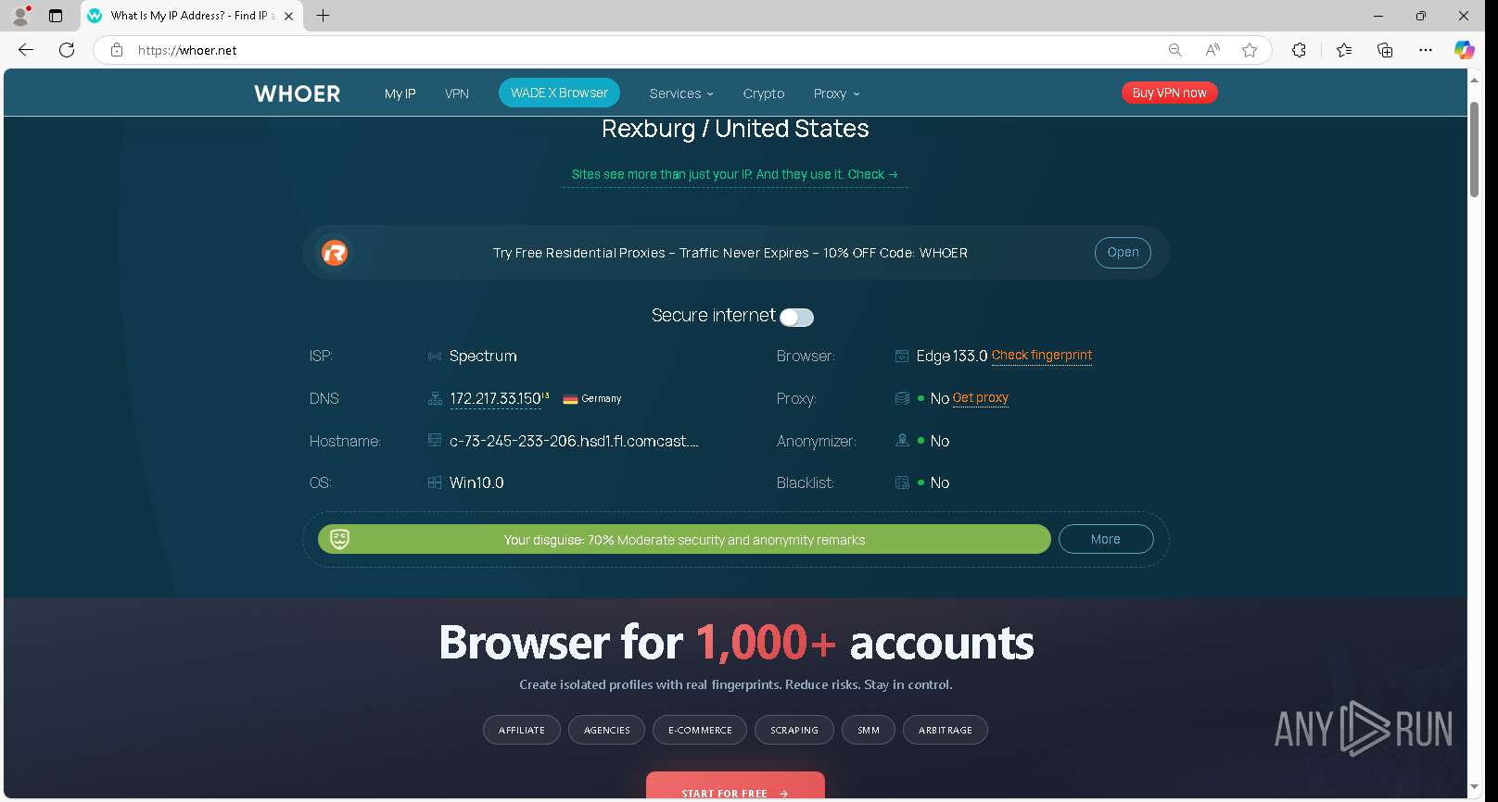Select the AGENCIES tag

click(607, 730)
